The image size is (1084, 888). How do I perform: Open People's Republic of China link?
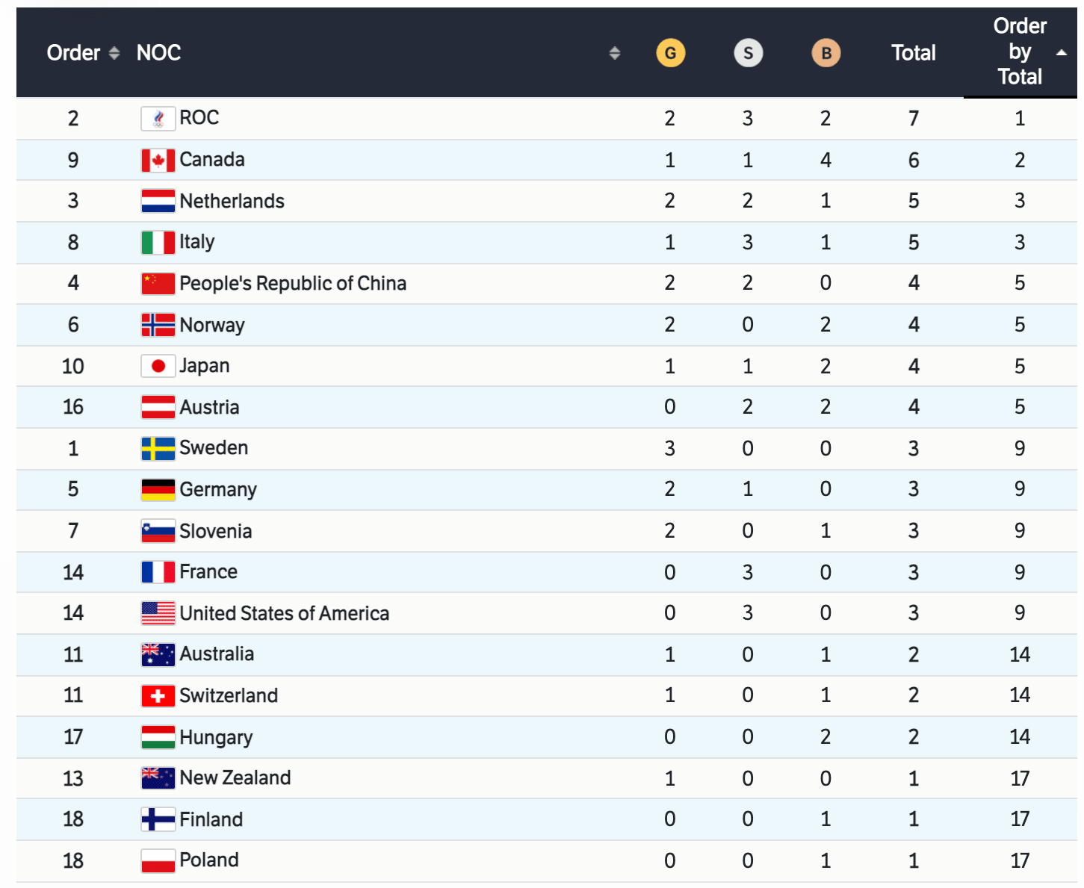click(x=292, y=284)
